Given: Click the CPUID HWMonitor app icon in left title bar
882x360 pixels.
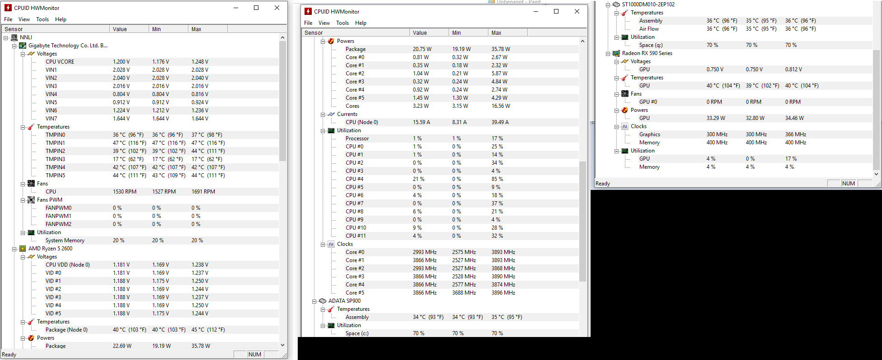Looking at the screenshot, I should [8, 8].
